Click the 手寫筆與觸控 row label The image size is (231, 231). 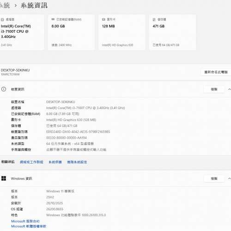[x=21, y=150]
